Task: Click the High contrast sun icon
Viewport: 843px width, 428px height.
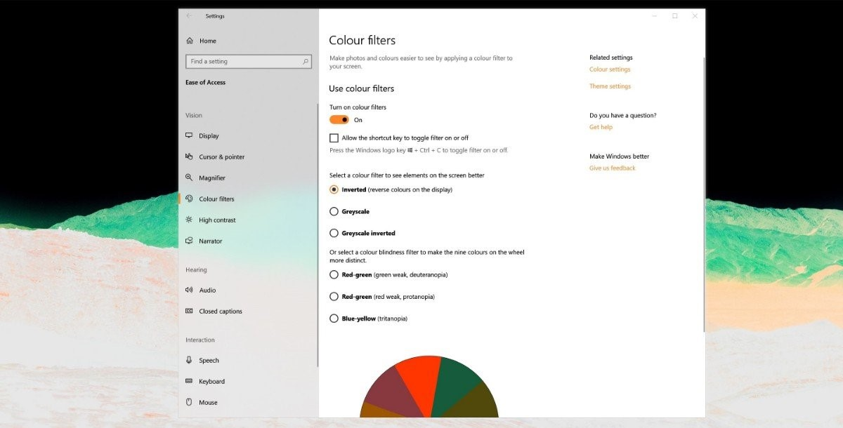Action: pos(190,220)
